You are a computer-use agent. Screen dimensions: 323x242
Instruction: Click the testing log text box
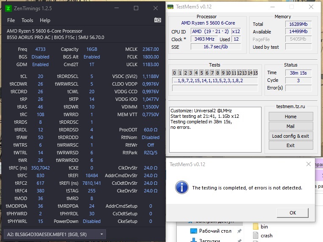point(215,130)
